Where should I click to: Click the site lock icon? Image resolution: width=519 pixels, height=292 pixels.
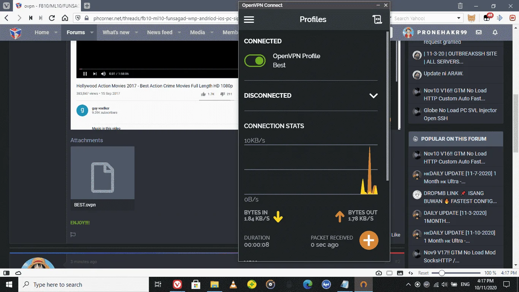[x=86, y=18]
